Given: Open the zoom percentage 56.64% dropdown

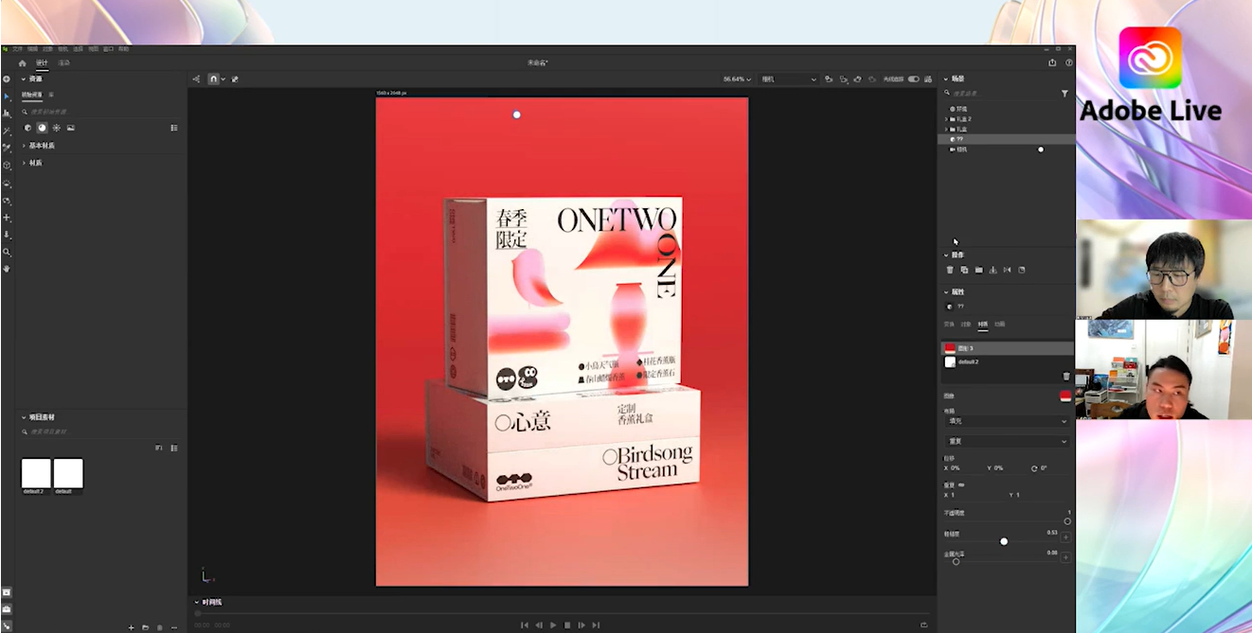Looking at the screenshot, I should coord(738,79).
